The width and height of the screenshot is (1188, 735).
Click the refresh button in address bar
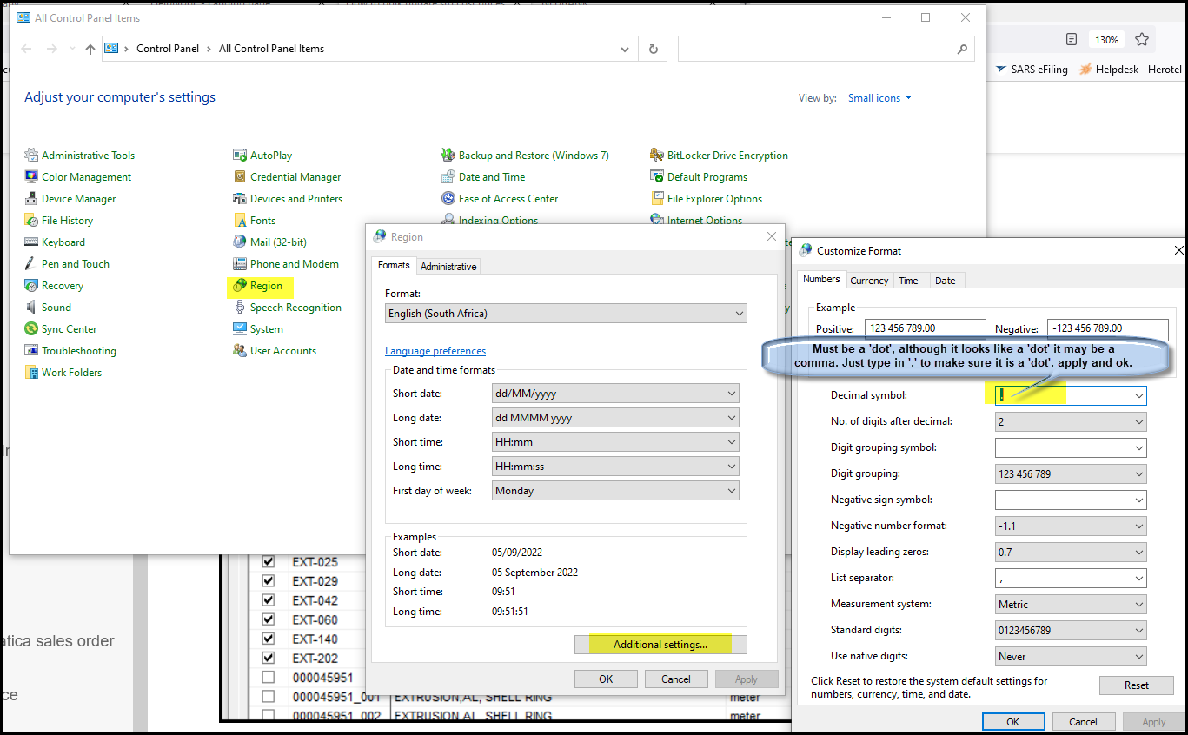[653, 50]
